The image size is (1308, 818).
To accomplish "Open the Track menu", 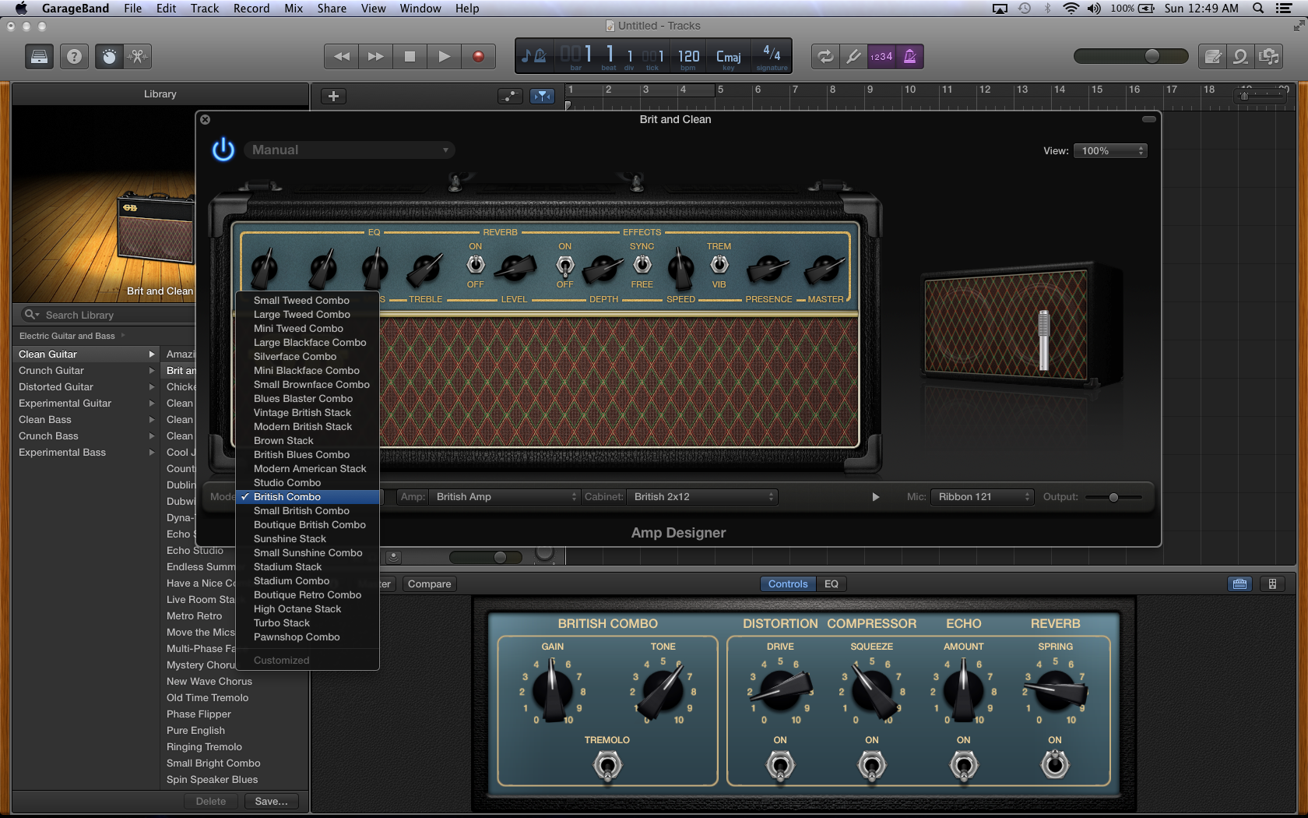I will click(x=205, y=9).
